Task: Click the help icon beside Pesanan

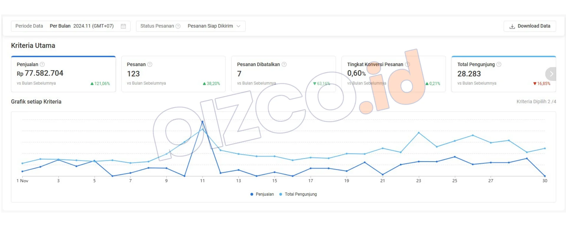Action: click(x=150, y=64)
